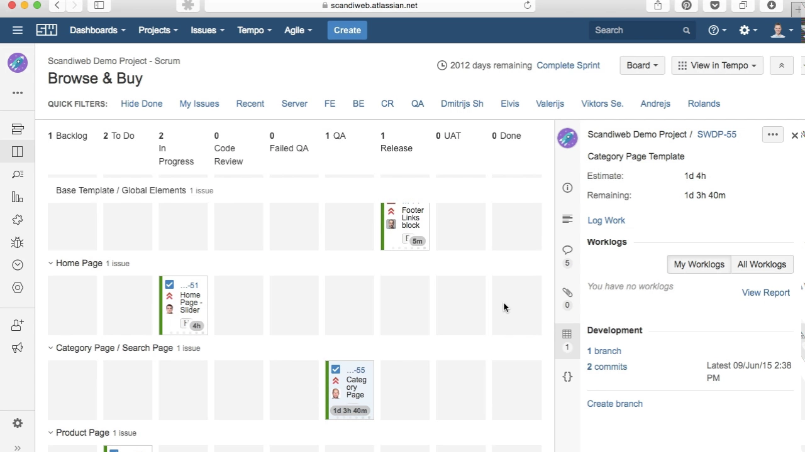Show the Tempo table icon in detail panel

click(567, 334)
